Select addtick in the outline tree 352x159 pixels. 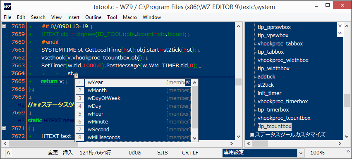266,77
